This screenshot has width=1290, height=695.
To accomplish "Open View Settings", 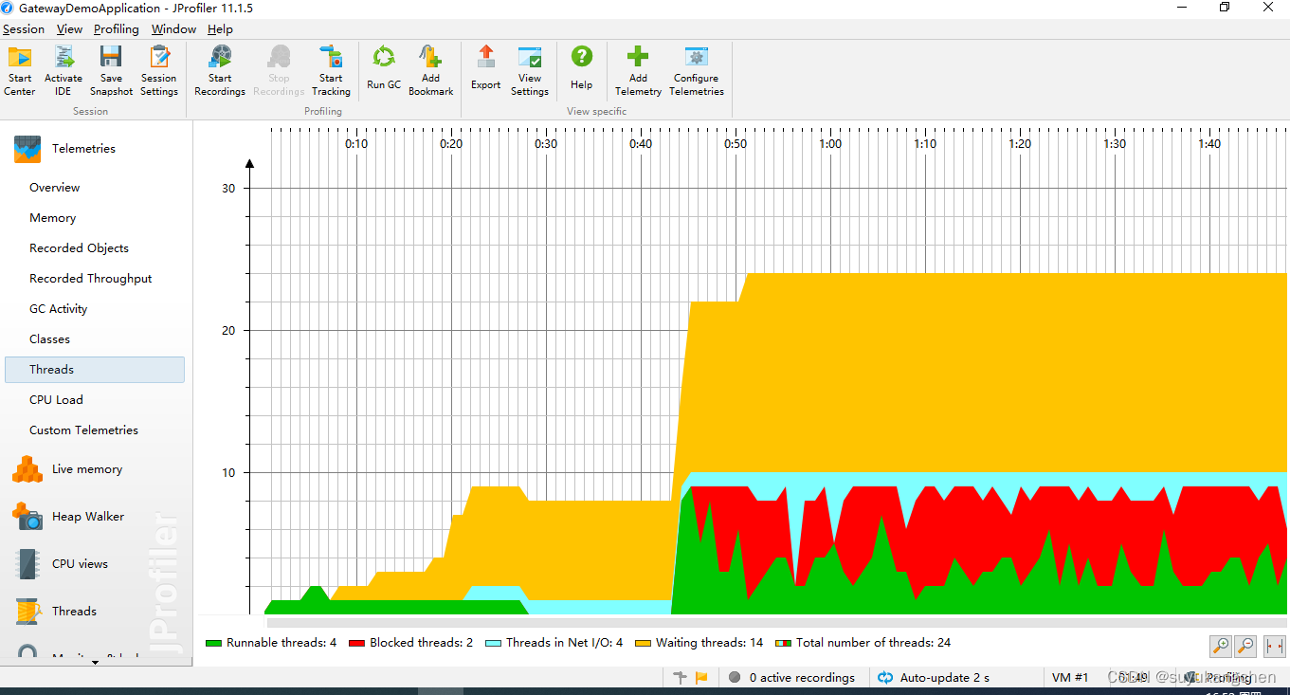I will point(530,71).
